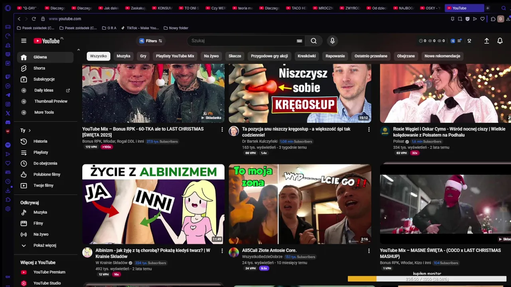Viewport: 511px width, 287px height.
Task: Open the notifications bell
Action: [x=500, y=41]
